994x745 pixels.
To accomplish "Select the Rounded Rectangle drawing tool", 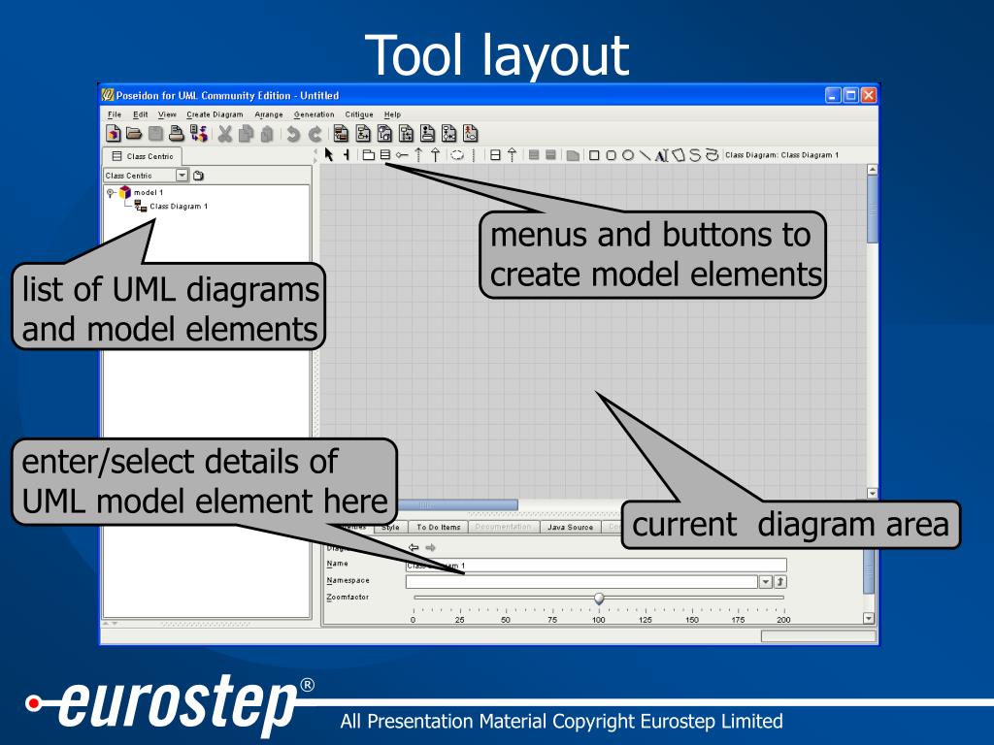I will (x=612, y=155).
